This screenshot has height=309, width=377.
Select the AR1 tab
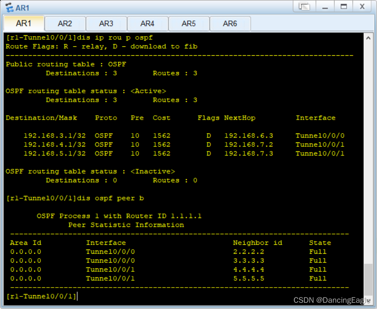(24, 23)
